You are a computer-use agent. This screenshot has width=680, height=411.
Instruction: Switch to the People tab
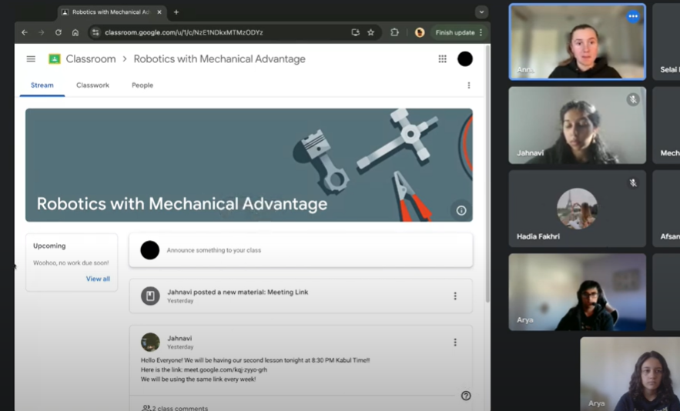142,85
